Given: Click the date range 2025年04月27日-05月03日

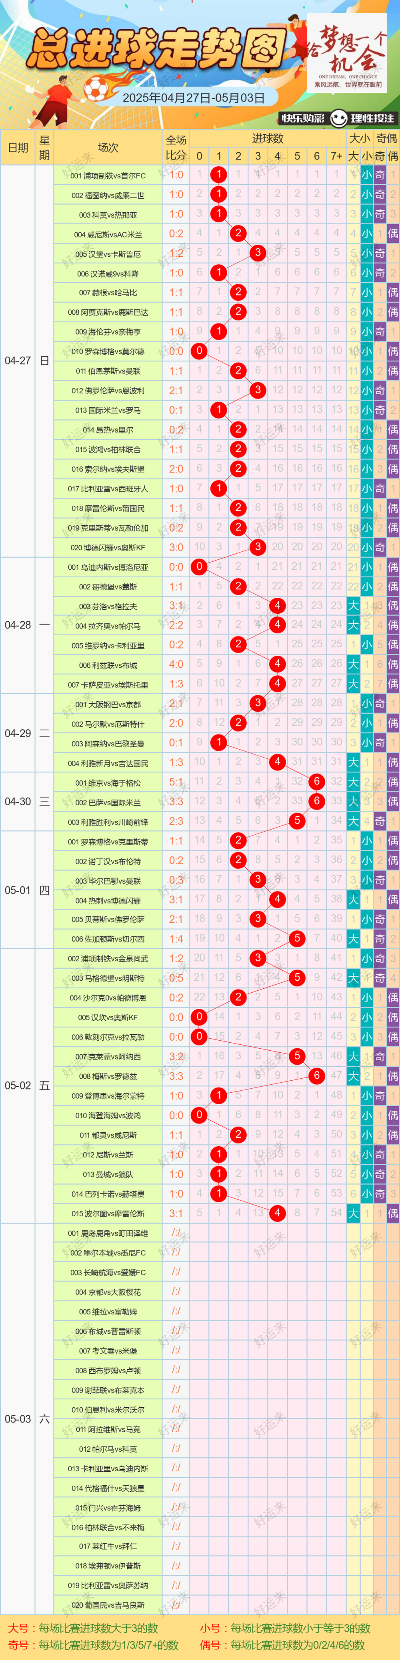Looking at the screenshot, I should pyautogui.click(x=194, y=98).
